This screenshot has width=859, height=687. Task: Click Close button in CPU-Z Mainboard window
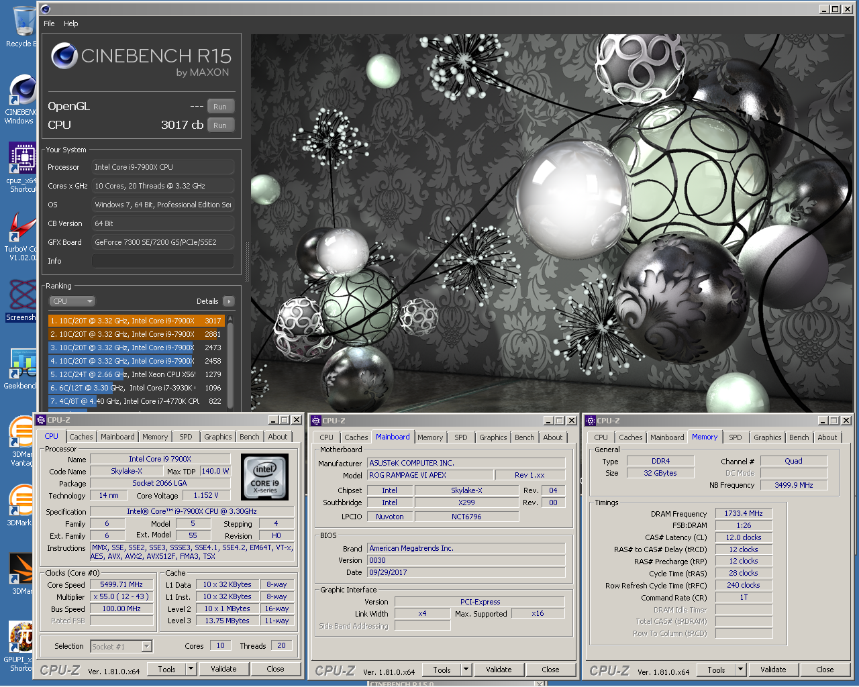(x=550, y=670)
